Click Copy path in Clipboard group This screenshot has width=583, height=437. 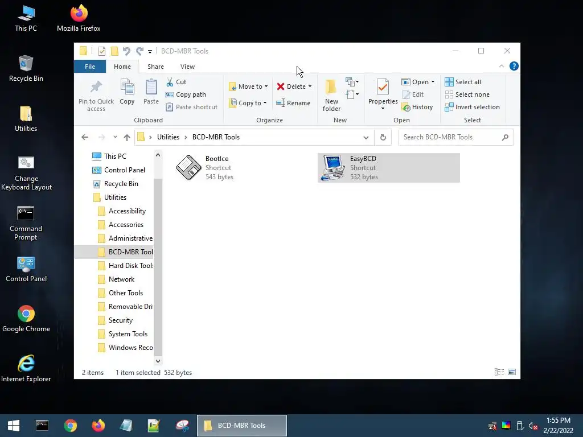(x=186, y=94)
